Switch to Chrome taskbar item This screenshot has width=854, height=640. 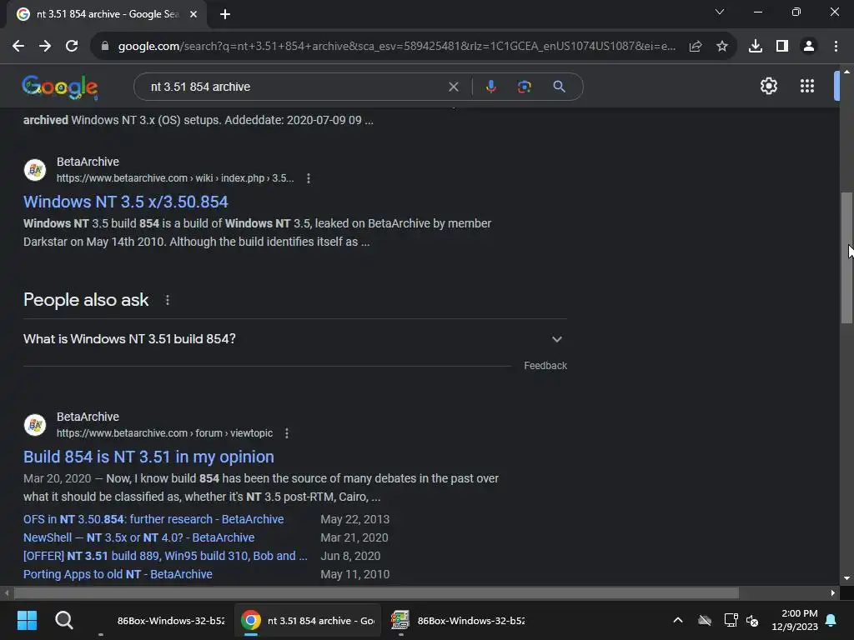[308, 620]
